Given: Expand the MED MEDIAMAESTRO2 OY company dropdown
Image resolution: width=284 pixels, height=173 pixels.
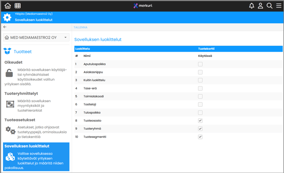Looking at the screenshot, I should click(36, 38).
